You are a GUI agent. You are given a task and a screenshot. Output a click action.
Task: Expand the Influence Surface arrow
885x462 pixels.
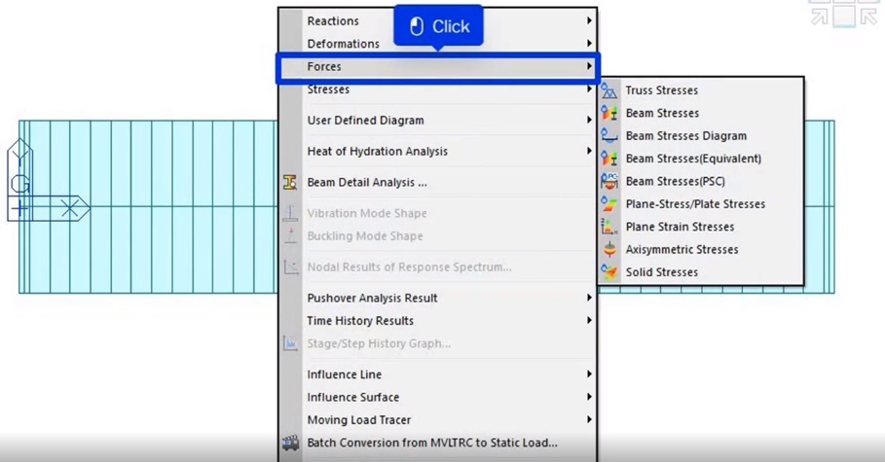pyautogui.click(x=589, y=397)
